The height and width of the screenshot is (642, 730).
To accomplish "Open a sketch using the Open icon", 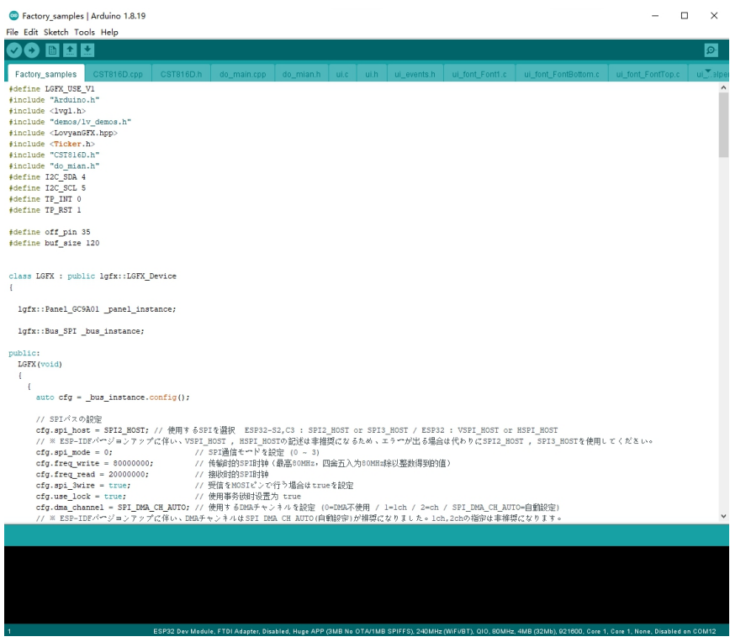I will click(x=71, y=51).
